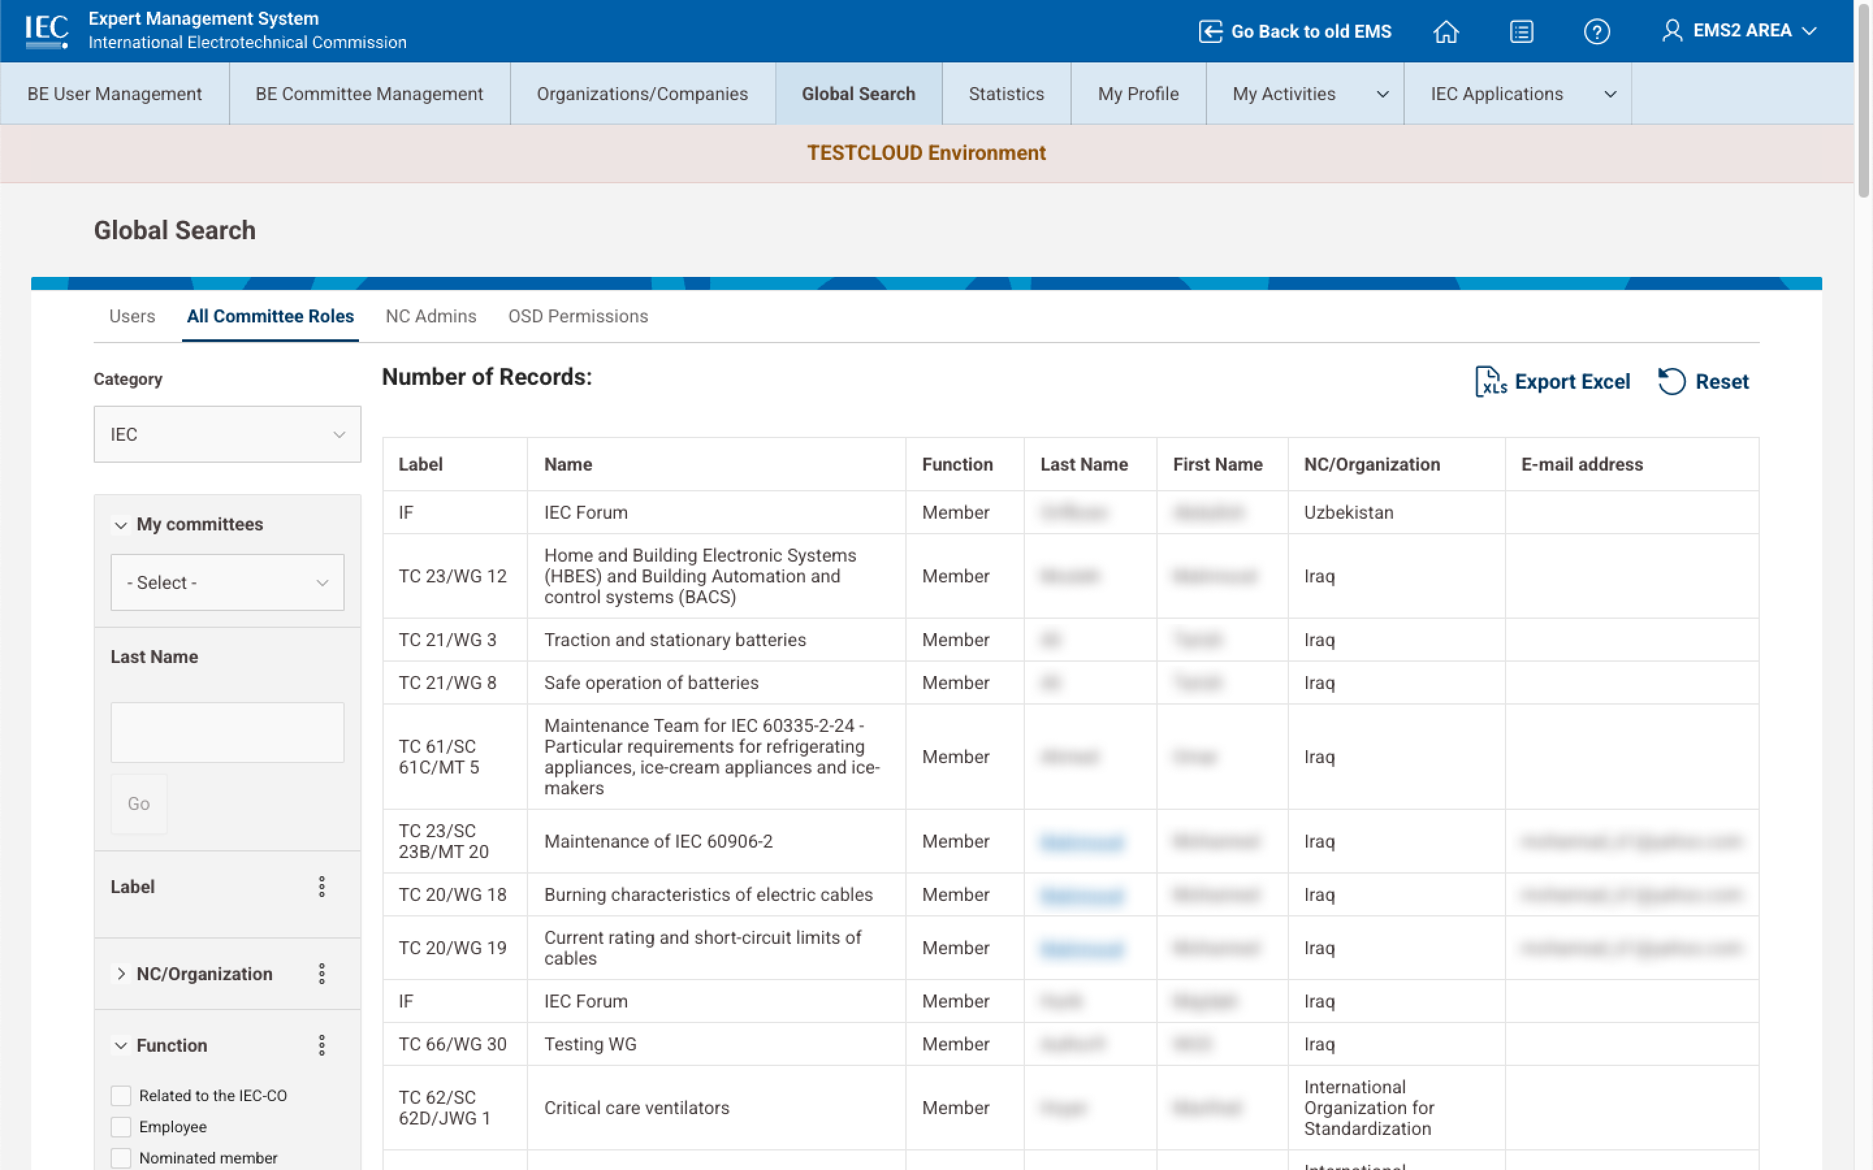Open the Statistics menu item
Image resolution: width=1873 pixels, height=1170 pixels.
coord(1005,94)
